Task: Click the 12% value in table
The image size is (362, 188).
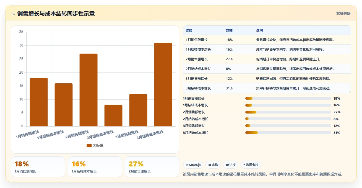Action: pos(229,79)
